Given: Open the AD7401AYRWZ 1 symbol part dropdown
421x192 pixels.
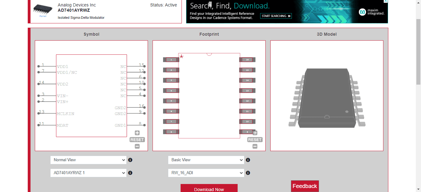Looking at the screenshot, I should (88, 173).
